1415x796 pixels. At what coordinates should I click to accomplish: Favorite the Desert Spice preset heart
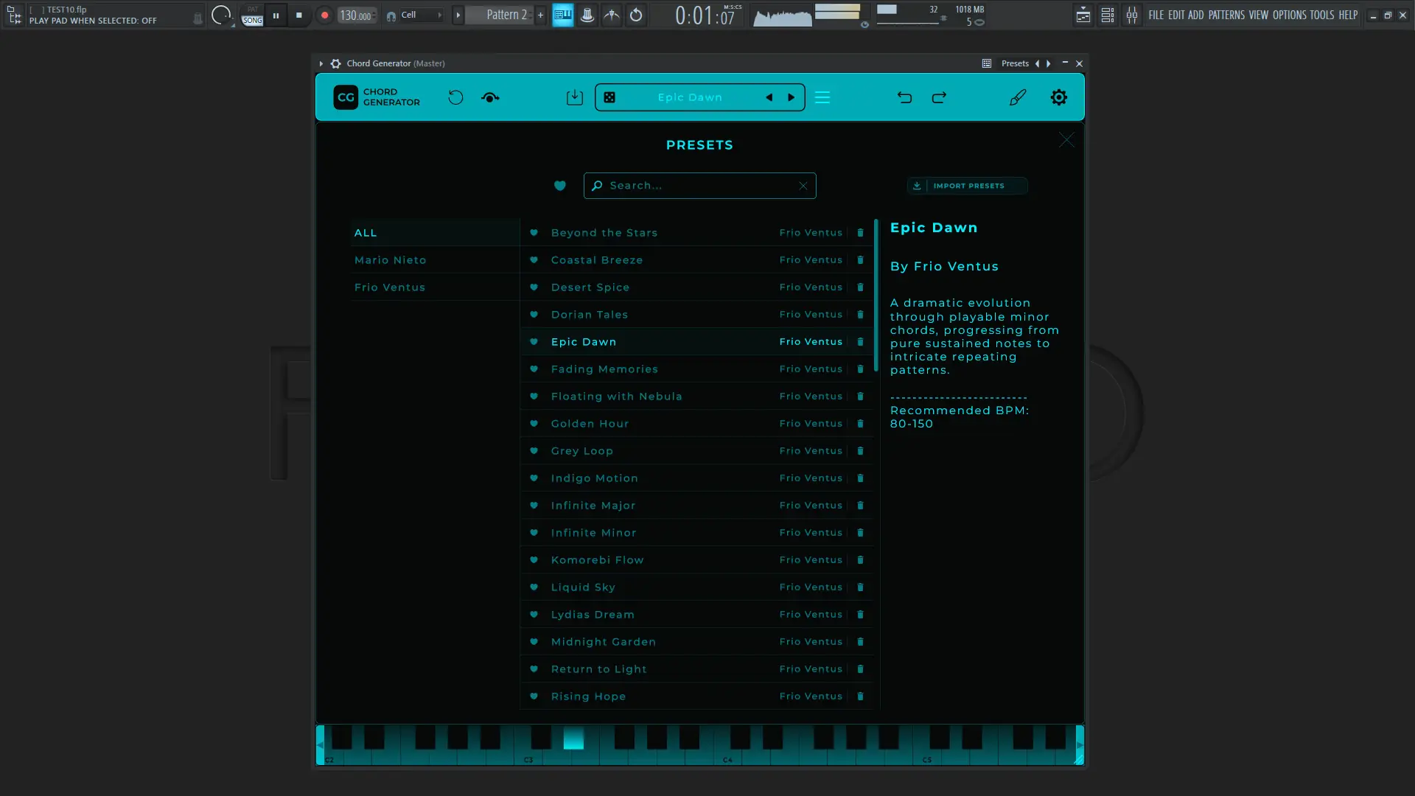click(x=534, y=287)
